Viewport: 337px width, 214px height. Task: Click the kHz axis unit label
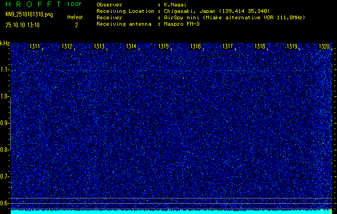click(x=5, y=43)
